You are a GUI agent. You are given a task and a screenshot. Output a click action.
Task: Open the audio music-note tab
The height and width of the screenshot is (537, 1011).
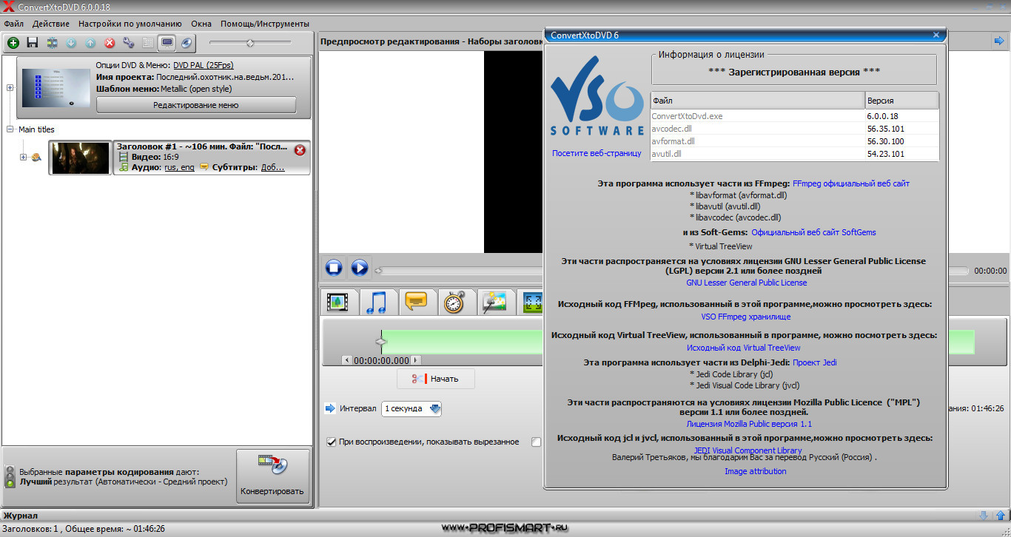(x=377, y=302)
